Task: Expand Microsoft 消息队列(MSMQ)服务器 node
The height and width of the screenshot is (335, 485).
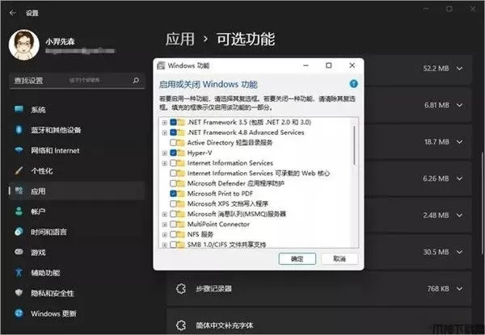Action: [165, 214]
